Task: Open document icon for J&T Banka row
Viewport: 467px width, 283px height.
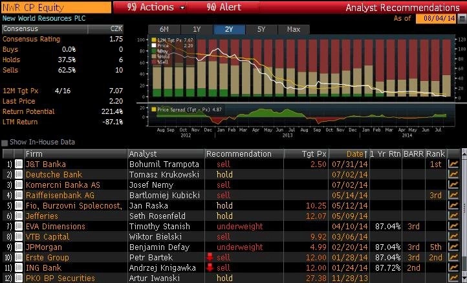Action: (19, 164)
